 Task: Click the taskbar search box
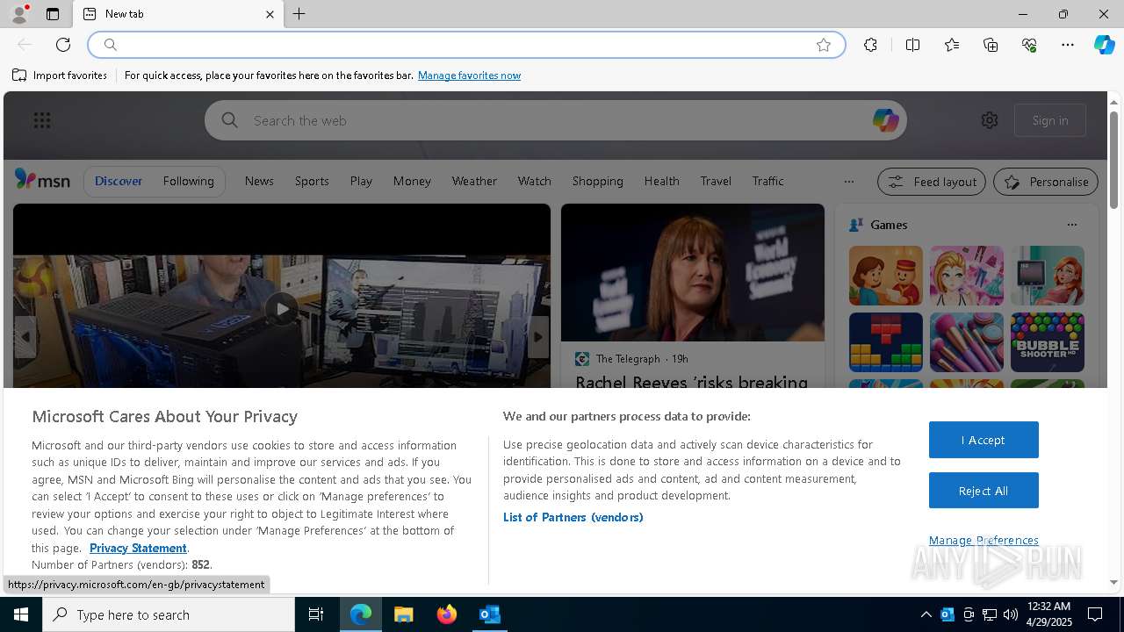[x=169, y=614]
